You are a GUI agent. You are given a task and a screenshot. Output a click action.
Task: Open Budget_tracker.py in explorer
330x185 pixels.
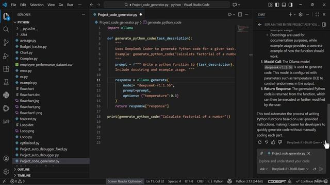coord(33,47)
